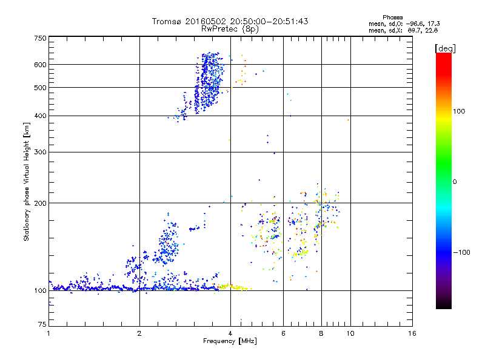
Task: Click the colorbar tick label '-100'
Action: point(461,252)
